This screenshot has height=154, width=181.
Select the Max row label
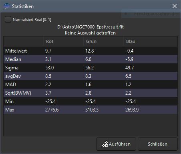click(10, 110)
